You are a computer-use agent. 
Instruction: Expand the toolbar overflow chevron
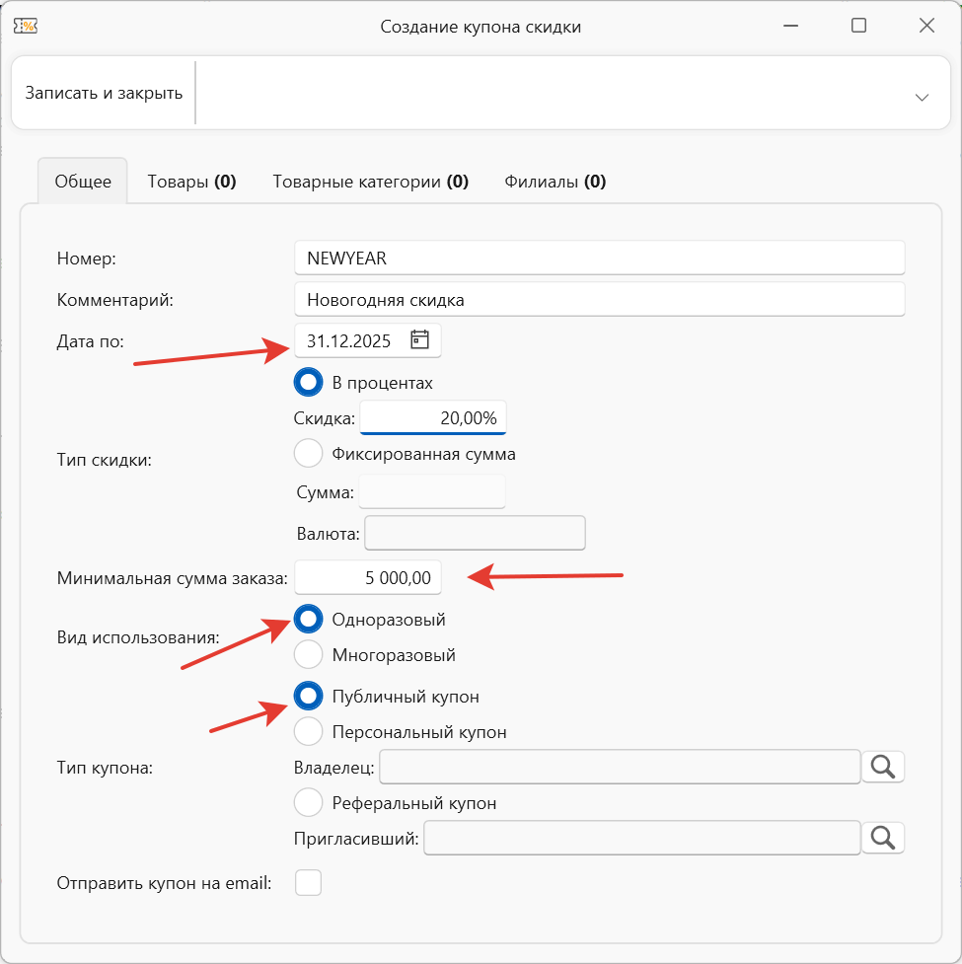pos(922,96)
